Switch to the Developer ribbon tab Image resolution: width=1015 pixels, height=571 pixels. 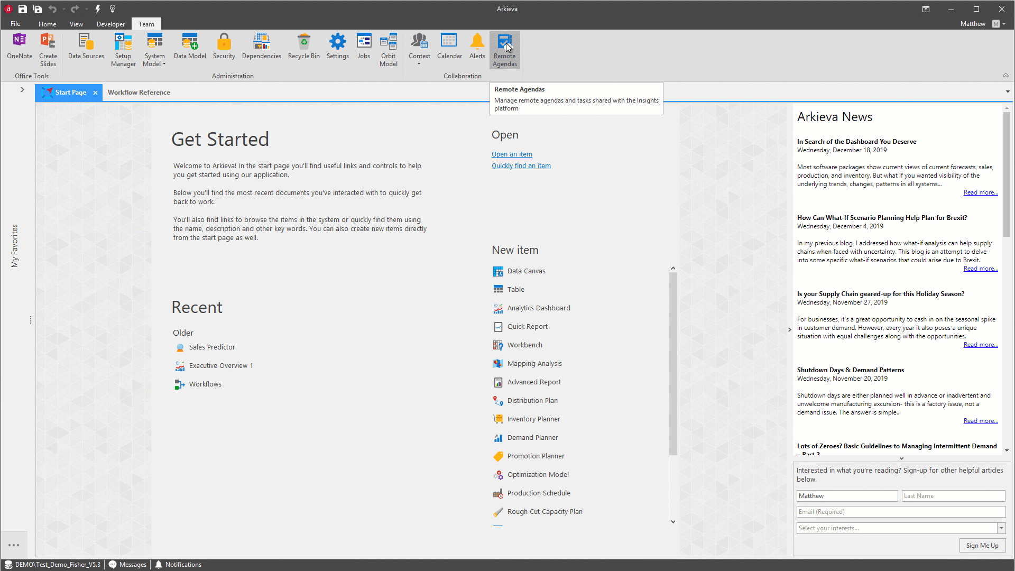coord(110,24)
